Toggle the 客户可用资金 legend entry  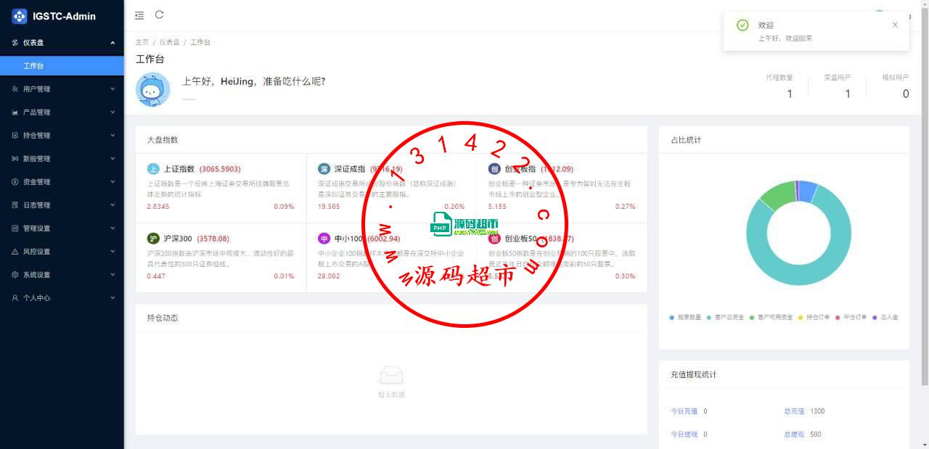[771, 318]
